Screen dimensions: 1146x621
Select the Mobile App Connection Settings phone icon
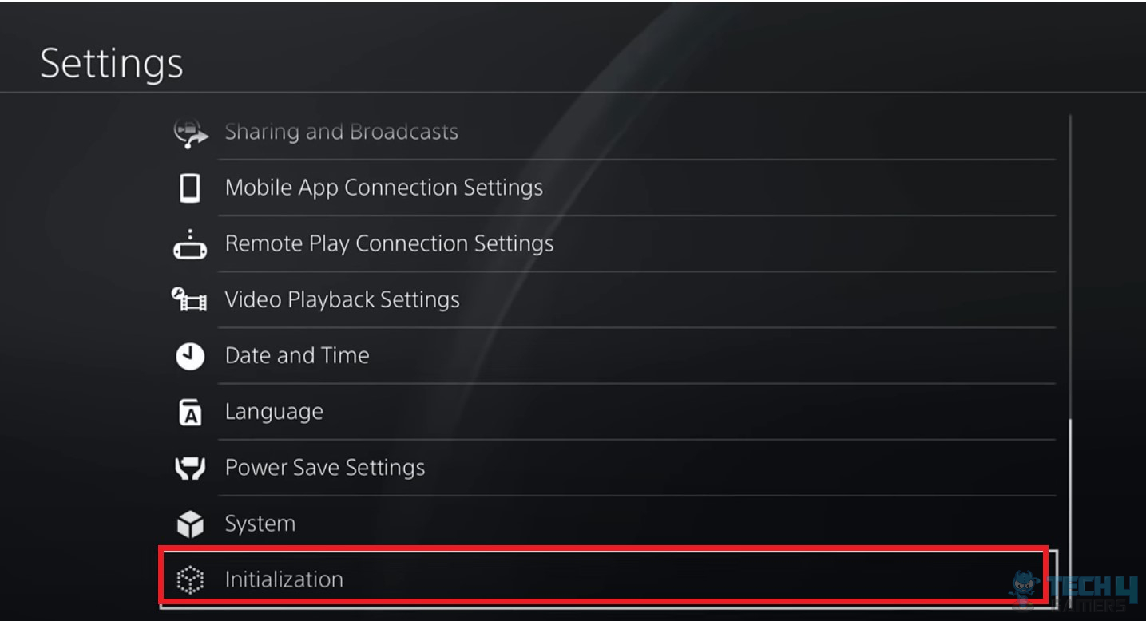pos(189,186)
